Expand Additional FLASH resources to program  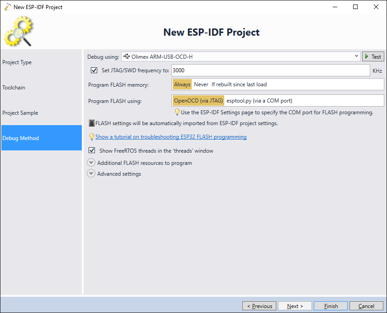(91, 163)
